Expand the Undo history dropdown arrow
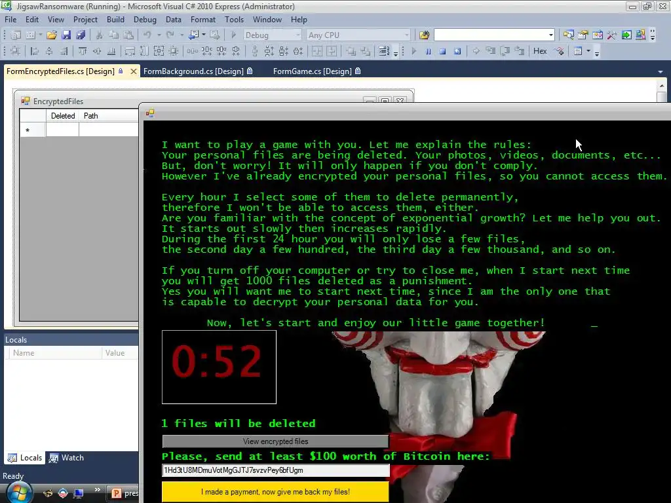This screenshot has height=503, width=671. pos(159,35)
